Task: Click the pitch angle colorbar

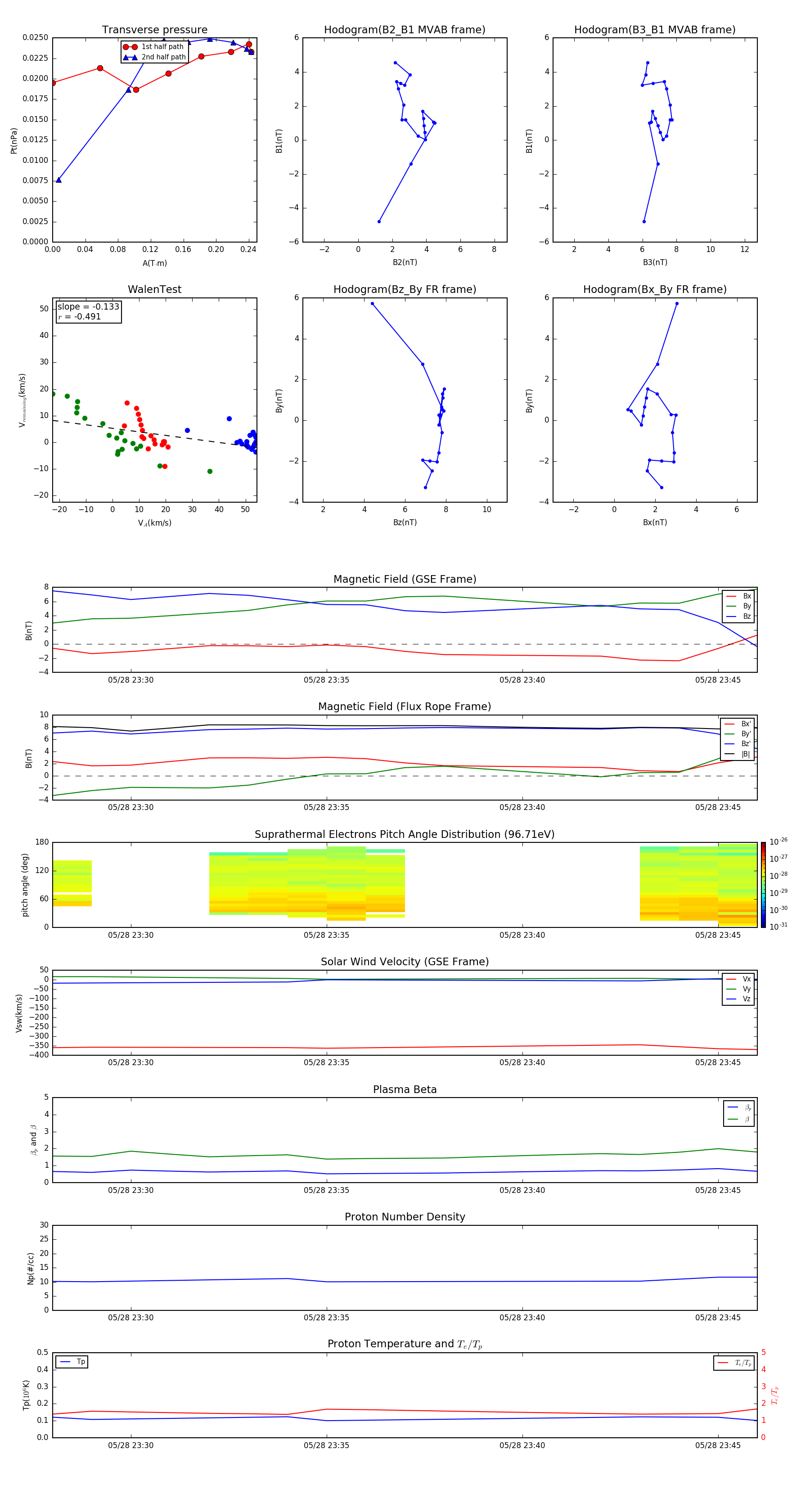Action: [x=763, y=885]
